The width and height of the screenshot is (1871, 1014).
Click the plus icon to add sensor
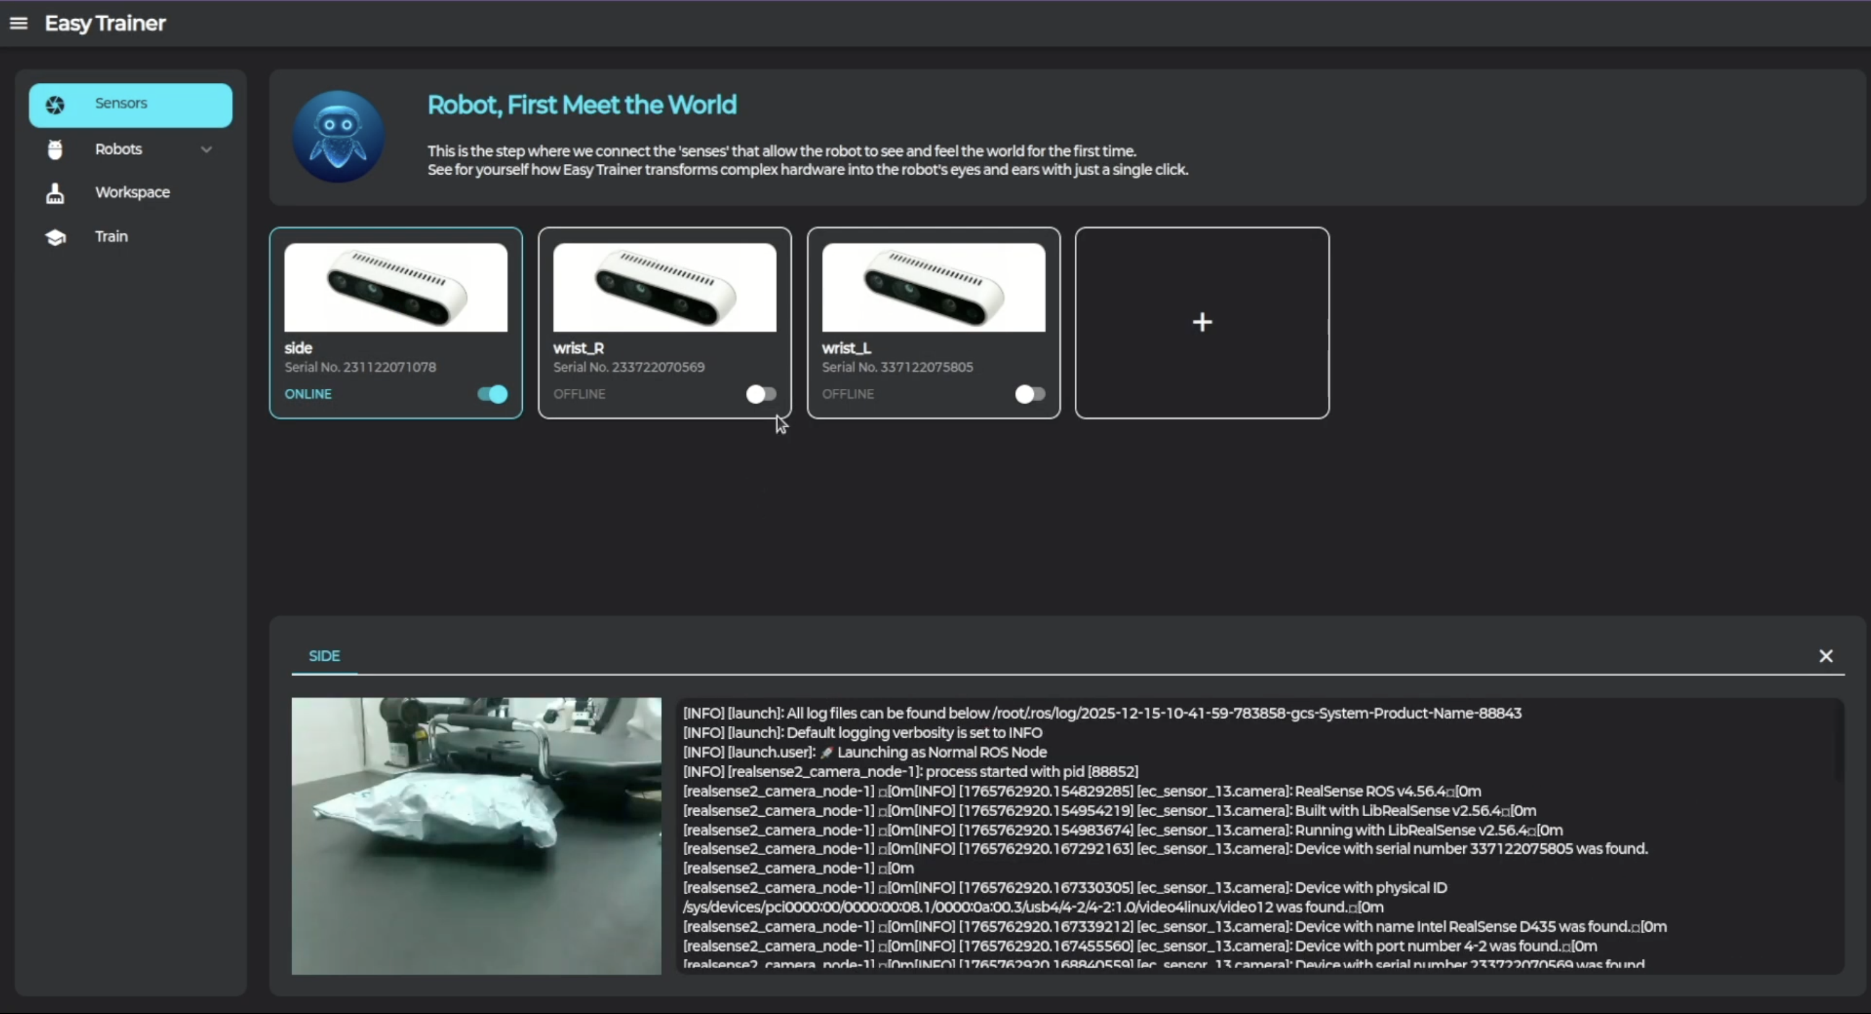pyautogui.click(x=1202, y=322)
